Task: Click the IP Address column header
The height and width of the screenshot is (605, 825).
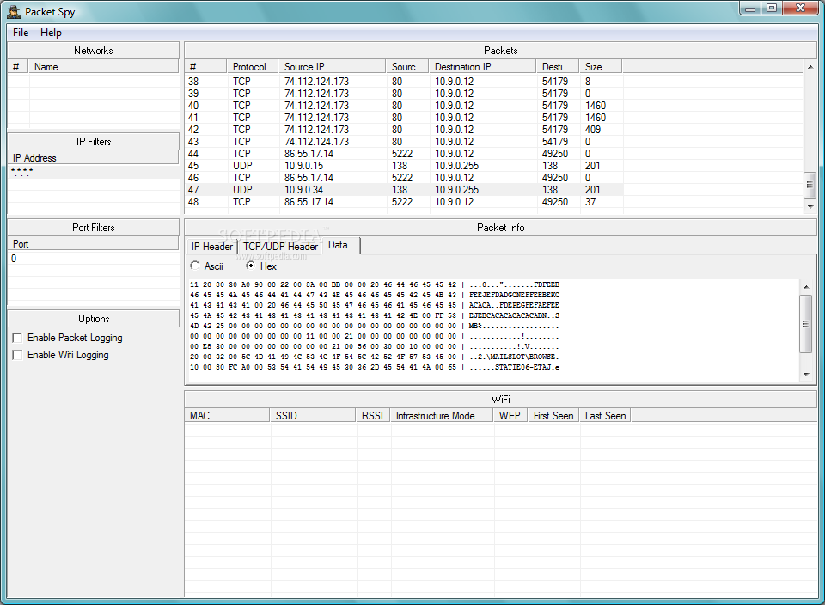Action: pyautogui.click(x=93, y=158)
